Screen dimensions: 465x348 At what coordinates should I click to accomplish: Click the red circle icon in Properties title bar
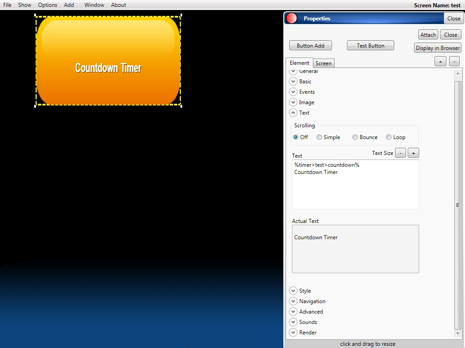pos(292,18)
